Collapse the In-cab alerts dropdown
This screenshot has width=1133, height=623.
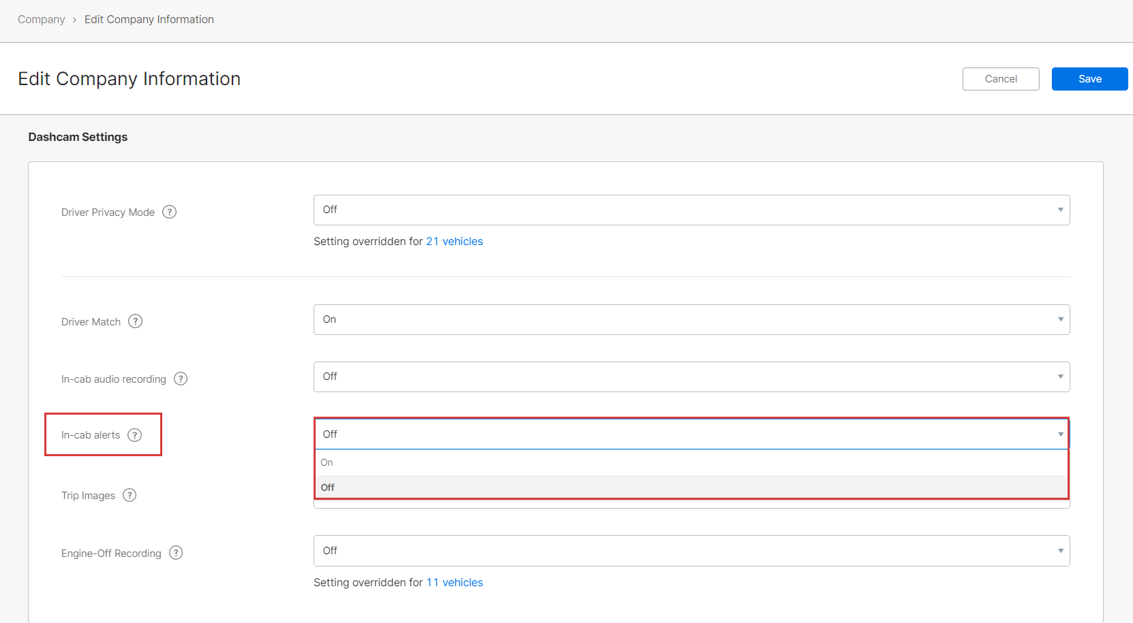click(x=691, y=434)
